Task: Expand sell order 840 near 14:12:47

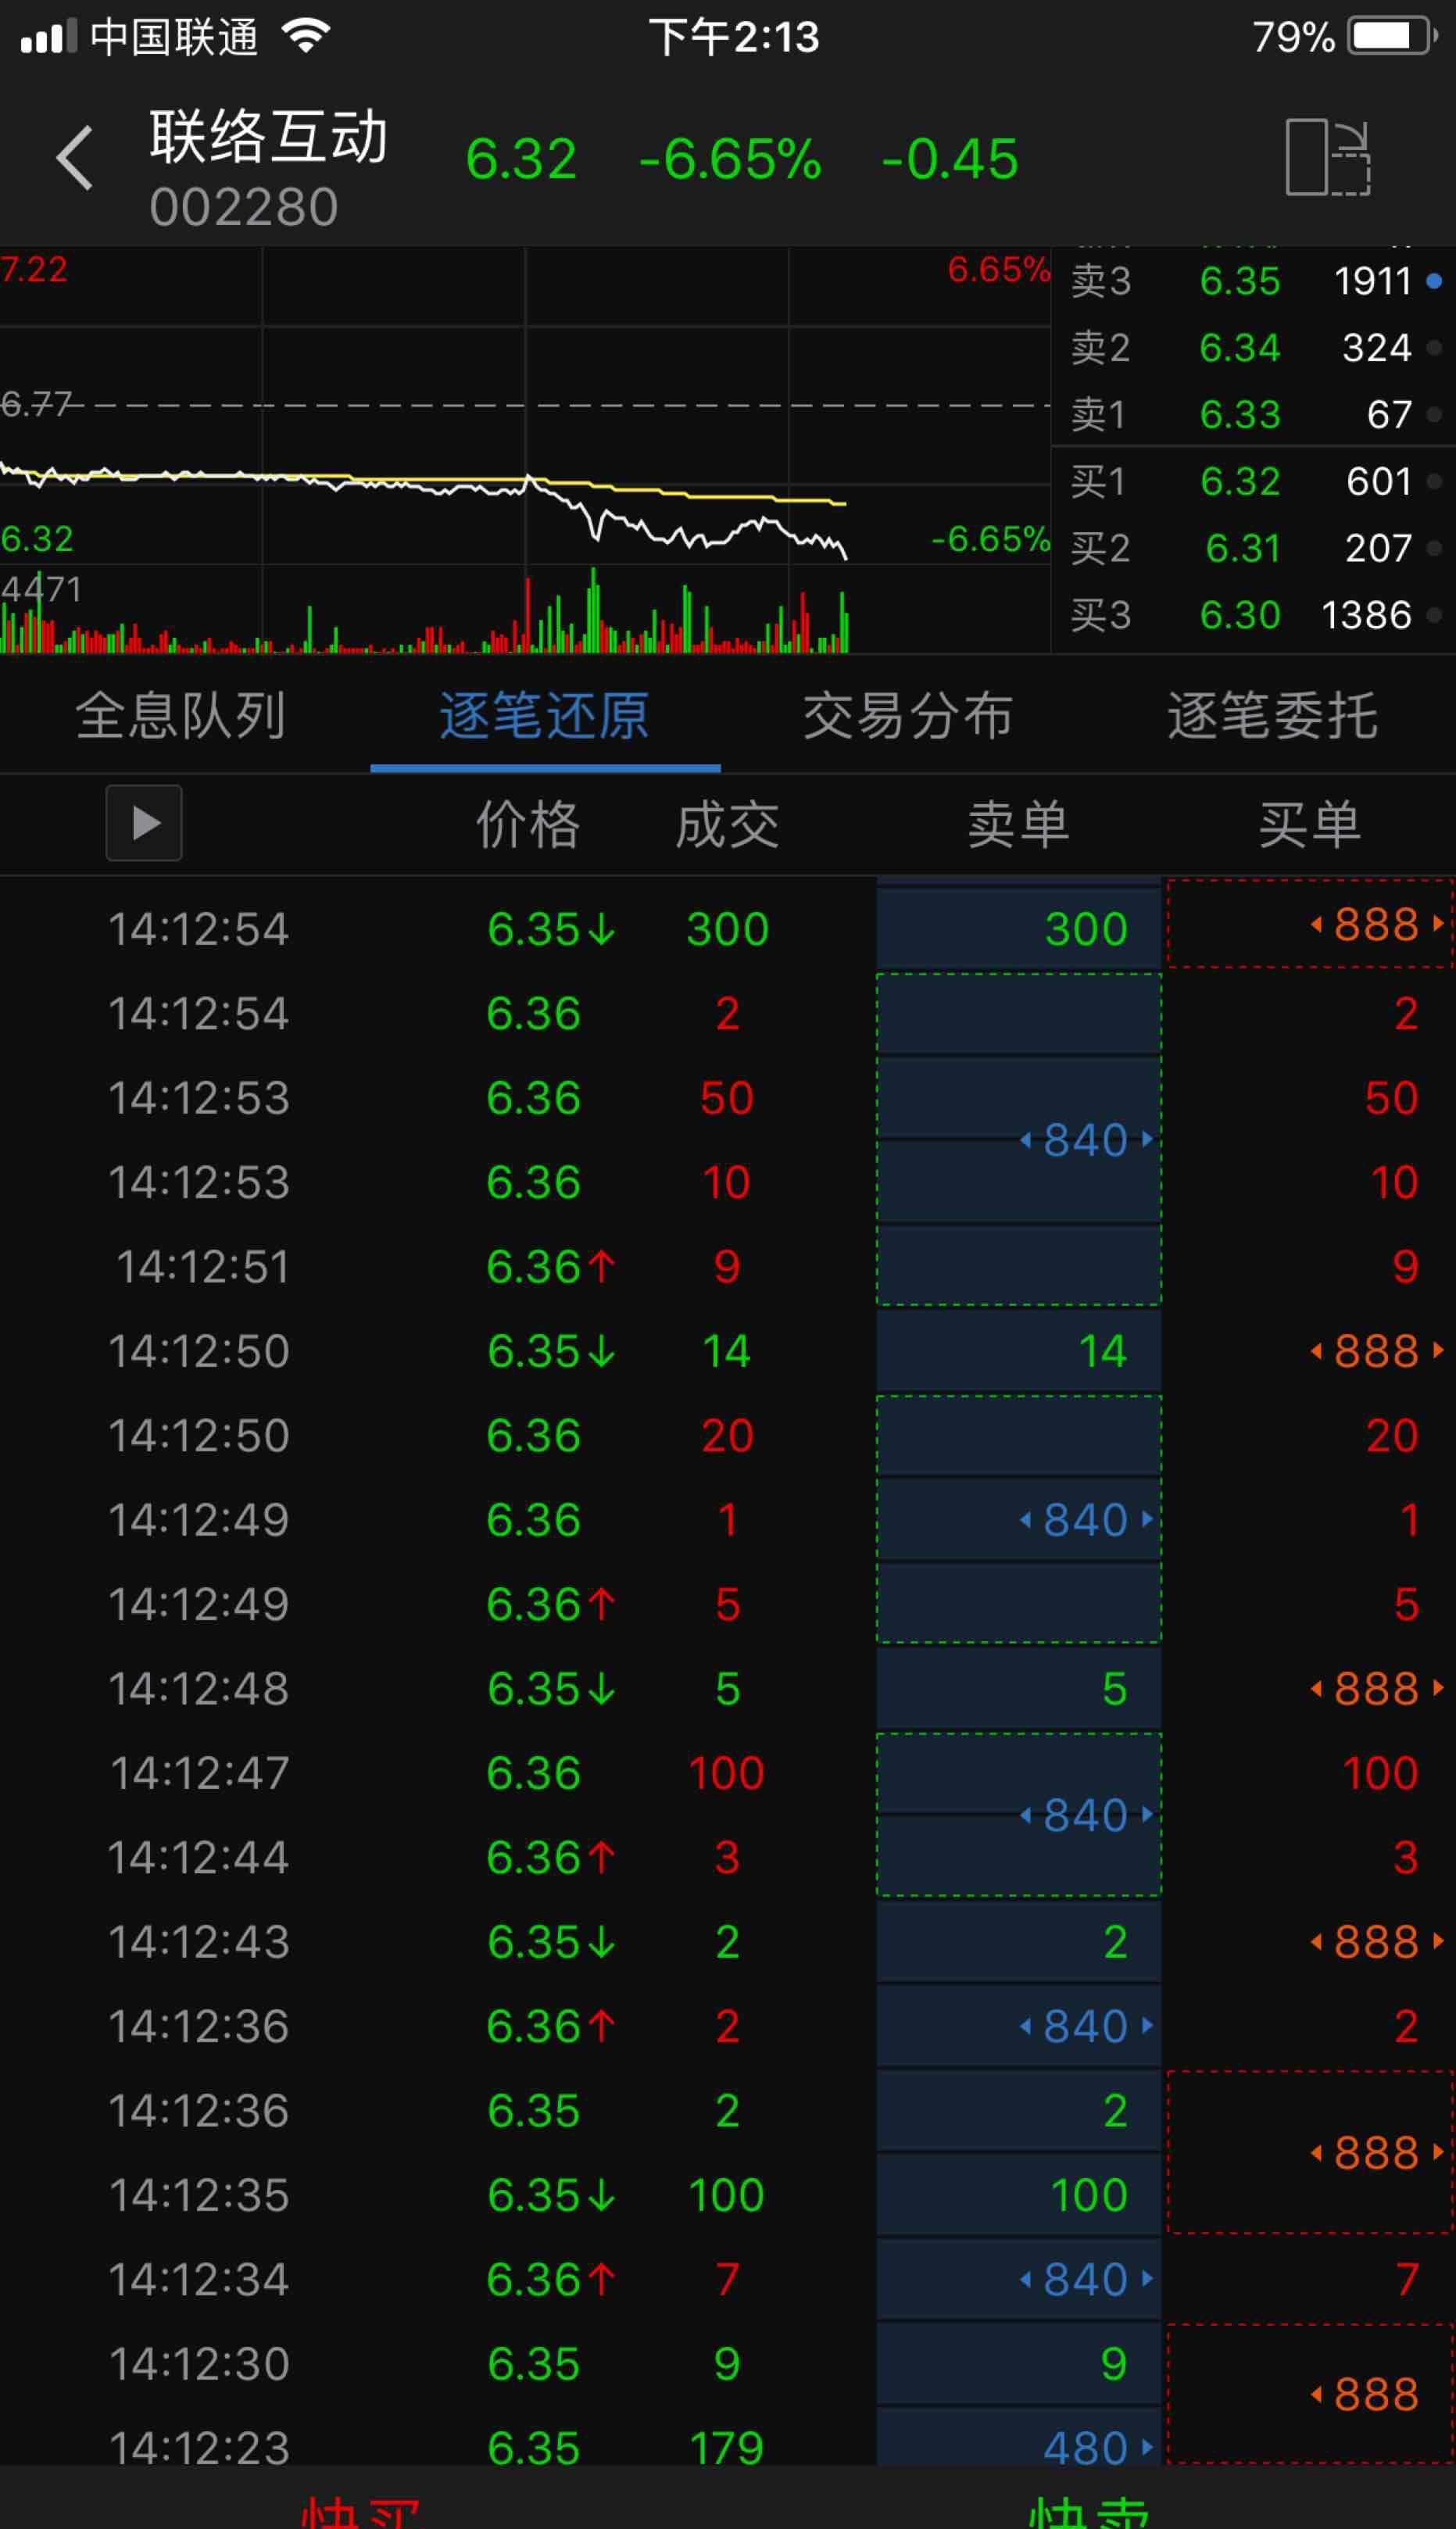Action: (1086, 1815)
